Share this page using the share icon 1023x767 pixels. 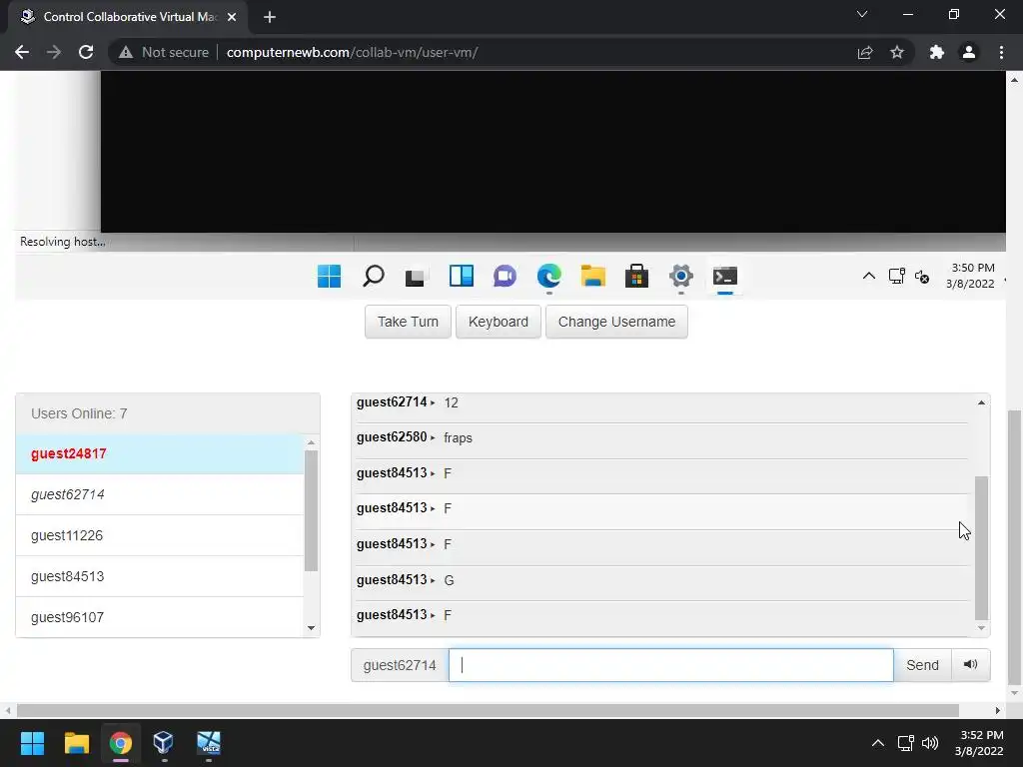click(865, 52)
